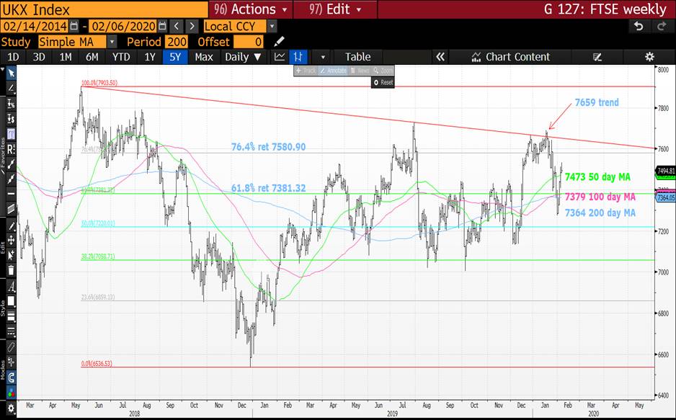Viewport: 676px width, 420px height.
Task: Select the horizontal line tool
Action: 12,193
